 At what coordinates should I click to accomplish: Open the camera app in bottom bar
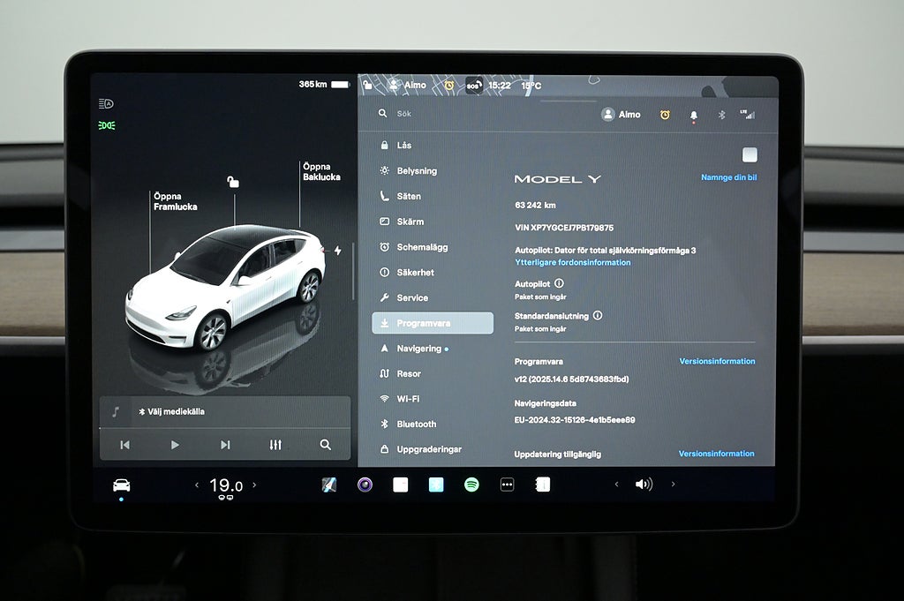365,485
